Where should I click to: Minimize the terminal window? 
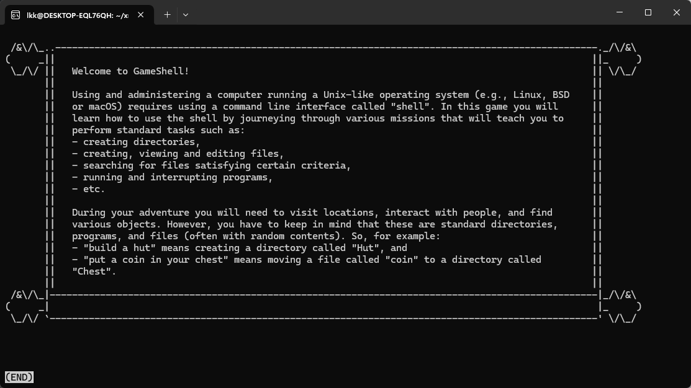coord(619,12)
